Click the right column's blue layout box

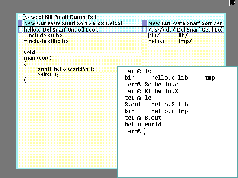pos(145,23)
